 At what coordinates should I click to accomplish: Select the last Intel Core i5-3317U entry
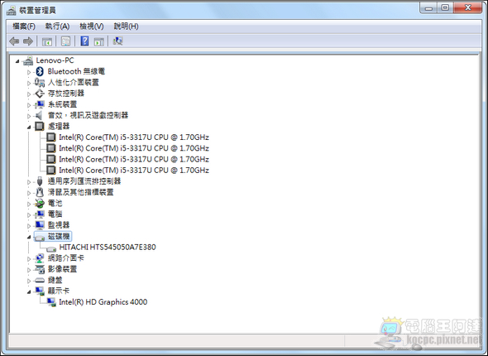tap(134, 171)
